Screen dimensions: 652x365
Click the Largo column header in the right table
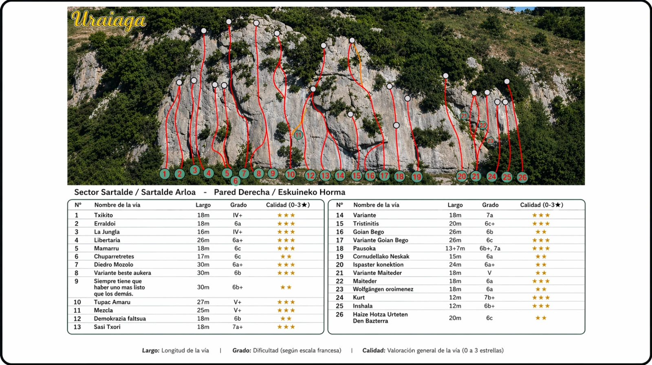pos(455,205)
